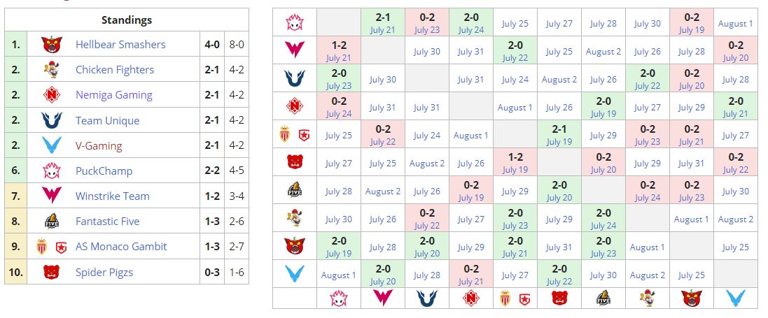Select the 1-2 July 19 result cell
The width and height of the screenshot is (768, 318).
pos(515,163)
